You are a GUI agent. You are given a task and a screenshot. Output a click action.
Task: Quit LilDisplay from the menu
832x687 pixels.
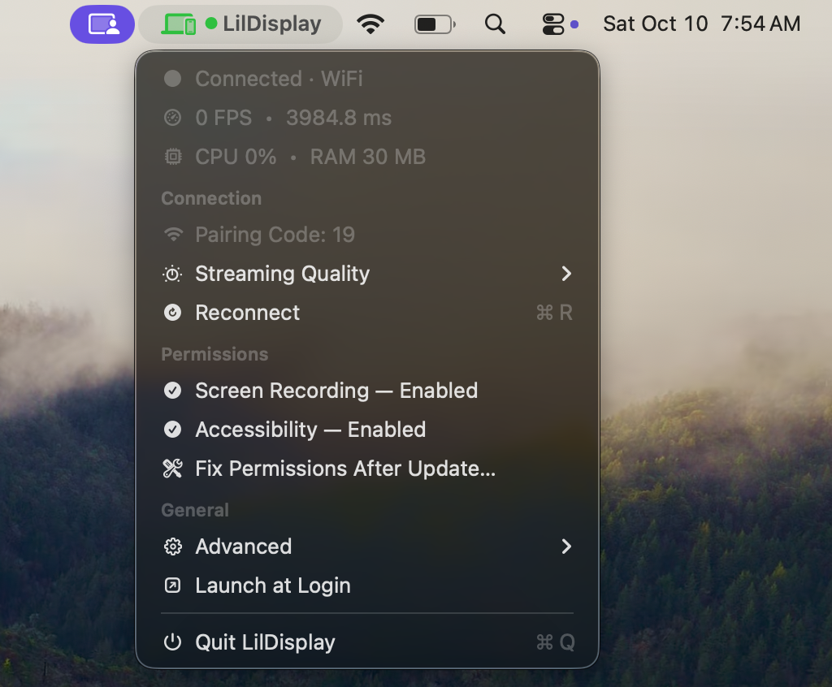click(367, 642)
